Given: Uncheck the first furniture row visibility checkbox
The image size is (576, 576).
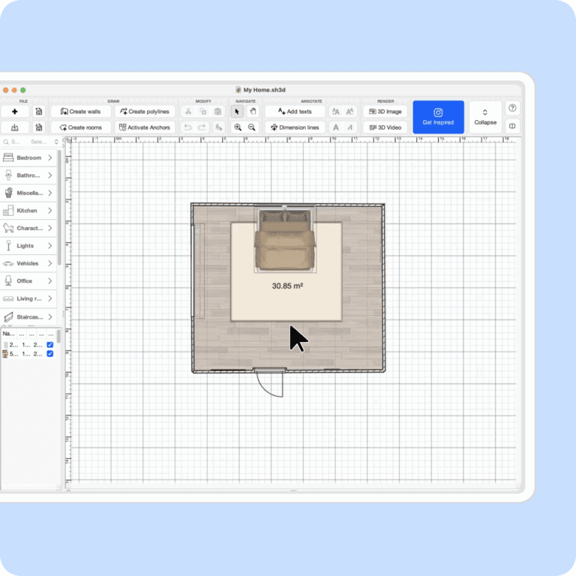Looking at the screenshot, I should click(50, 345).
